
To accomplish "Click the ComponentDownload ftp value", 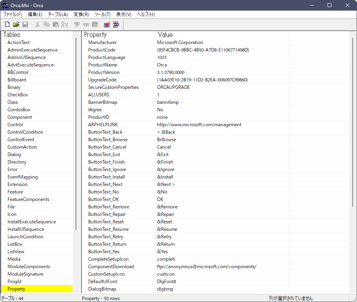I will 207,267.
